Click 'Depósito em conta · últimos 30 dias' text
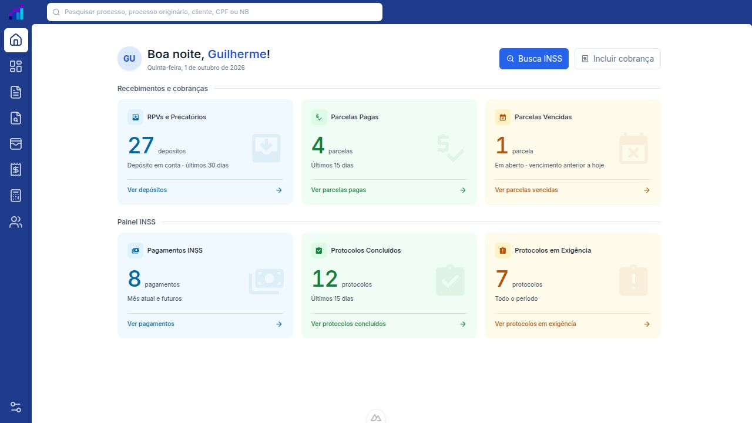This screenshot has height=423, width=752. point(178,165)
